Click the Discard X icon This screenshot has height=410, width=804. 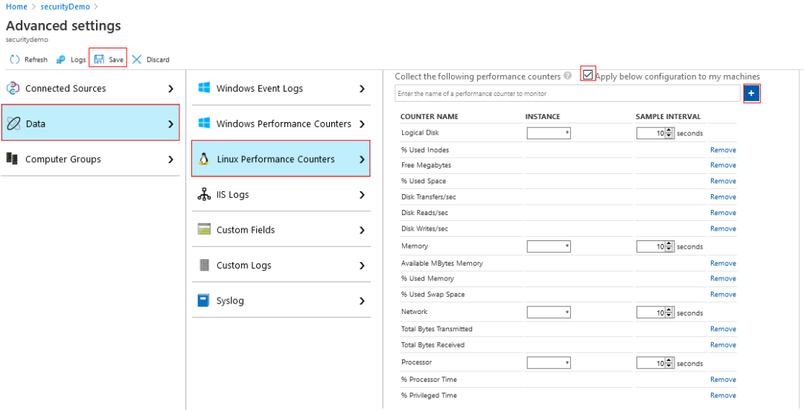click(x=136, y=60)
